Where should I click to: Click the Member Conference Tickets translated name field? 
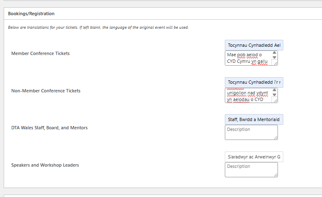(254, 45)
